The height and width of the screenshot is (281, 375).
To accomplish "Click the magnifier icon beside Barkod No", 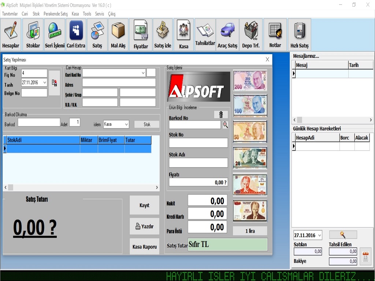I will click(225, 125).
